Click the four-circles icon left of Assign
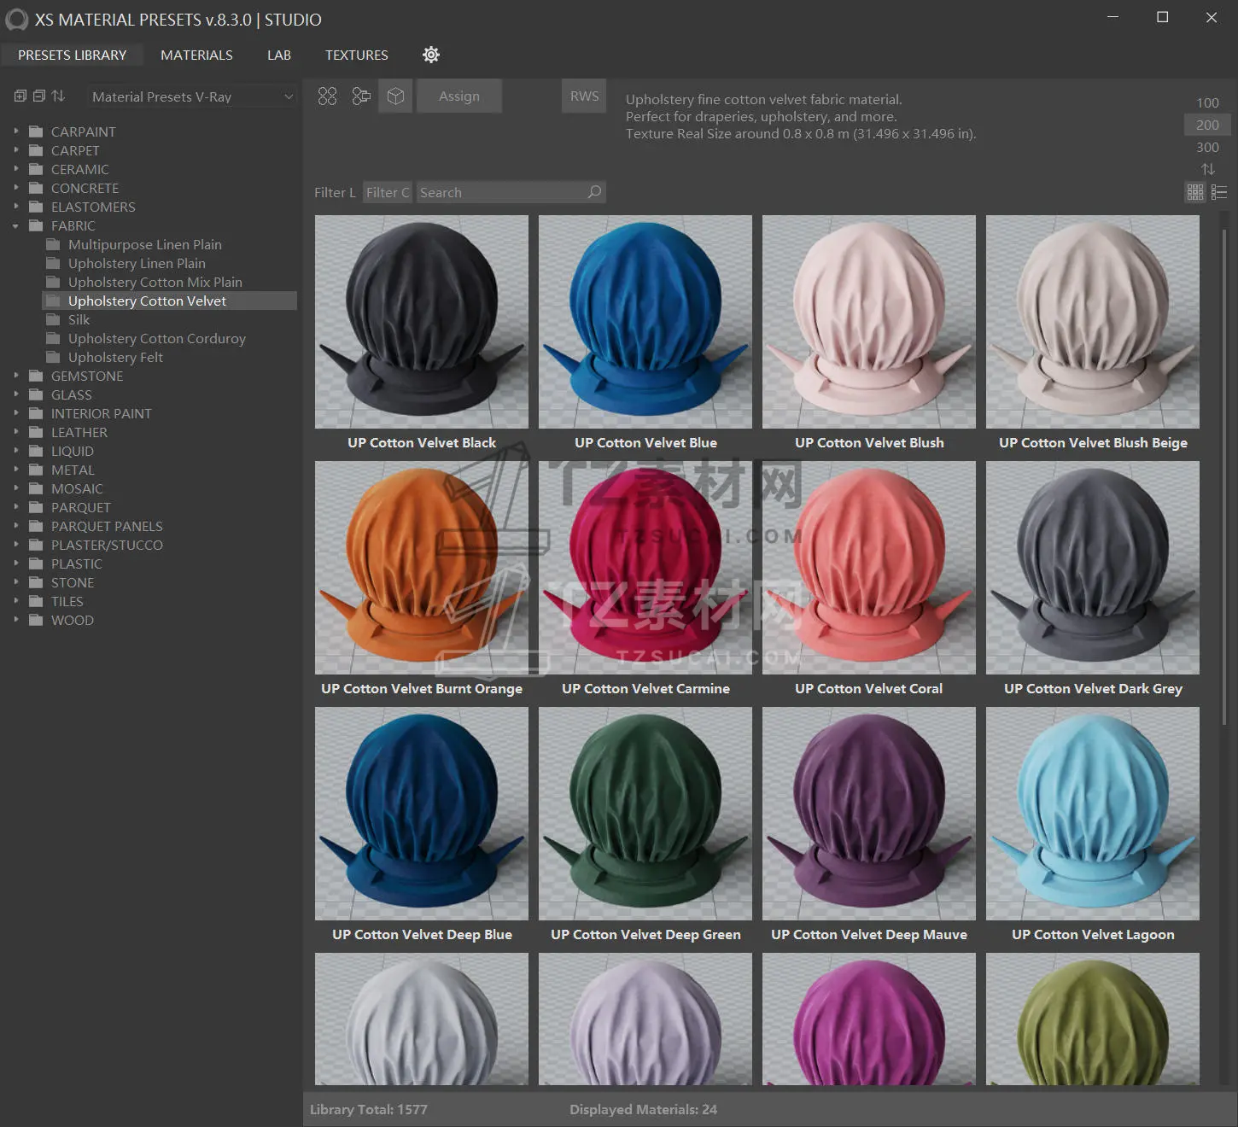 327,96
